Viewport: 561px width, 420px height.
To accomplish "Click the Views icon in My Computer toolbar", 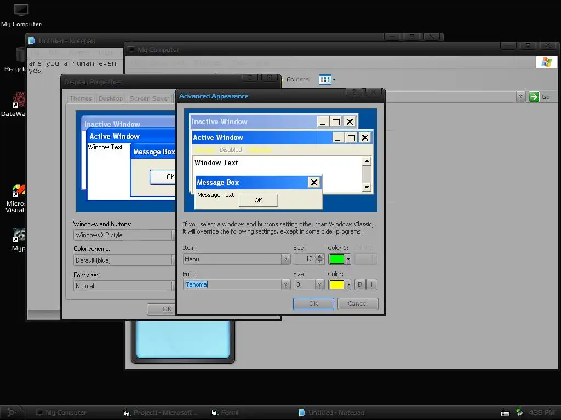I will coord(325,80).
